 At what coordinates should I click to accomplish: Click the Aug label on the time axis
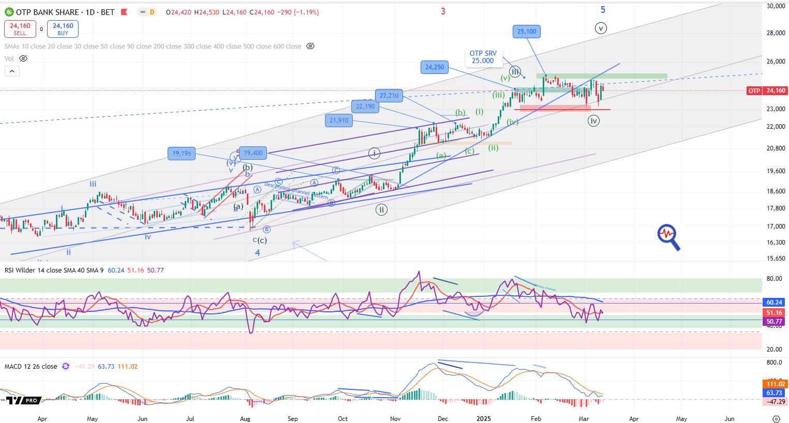point(245,418)
